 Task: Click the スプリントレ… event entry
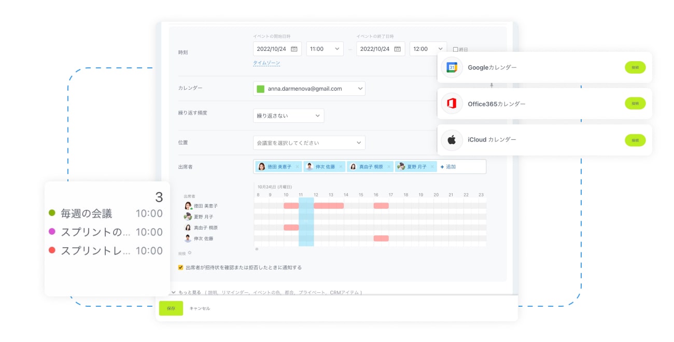tap(106, 250)
